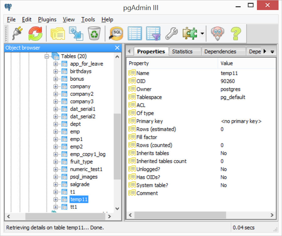Open the View menu
Screen dimensions: 282x236
click(x=69, y=19)
